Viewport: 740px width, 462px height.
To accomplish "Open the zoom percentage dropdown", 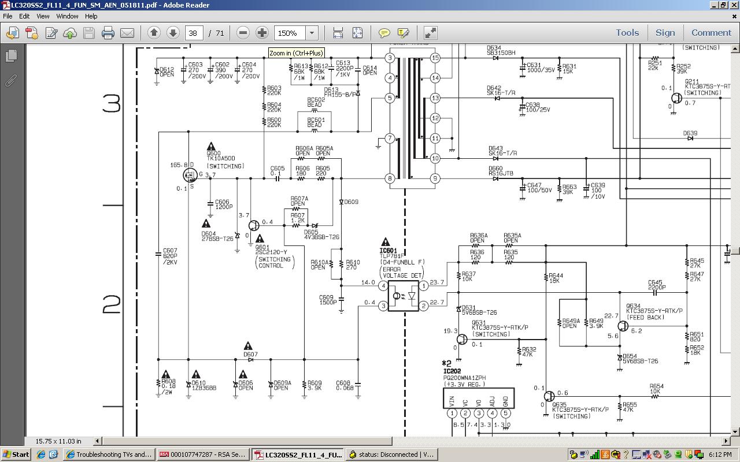I will click(x=312, y=33).
